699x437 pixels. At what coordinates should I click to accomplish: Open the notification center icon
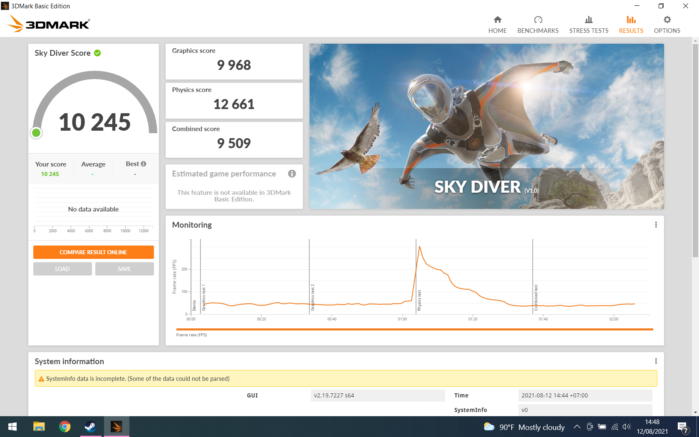click(x=682, y=427)
